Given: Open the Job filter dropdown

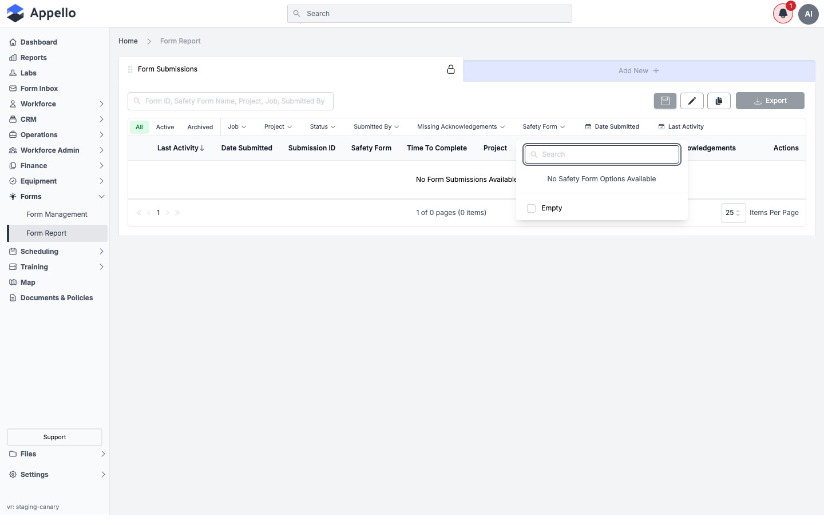Looking at the screenshot, I should [237, 127].
